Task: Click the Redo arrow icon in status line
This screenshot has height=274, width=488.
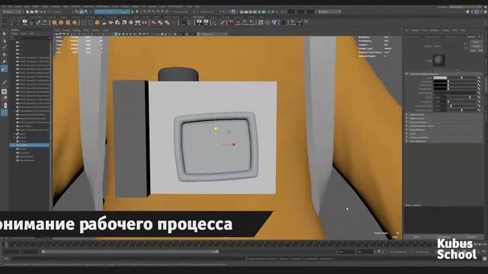Action: (x=45, y=12)
